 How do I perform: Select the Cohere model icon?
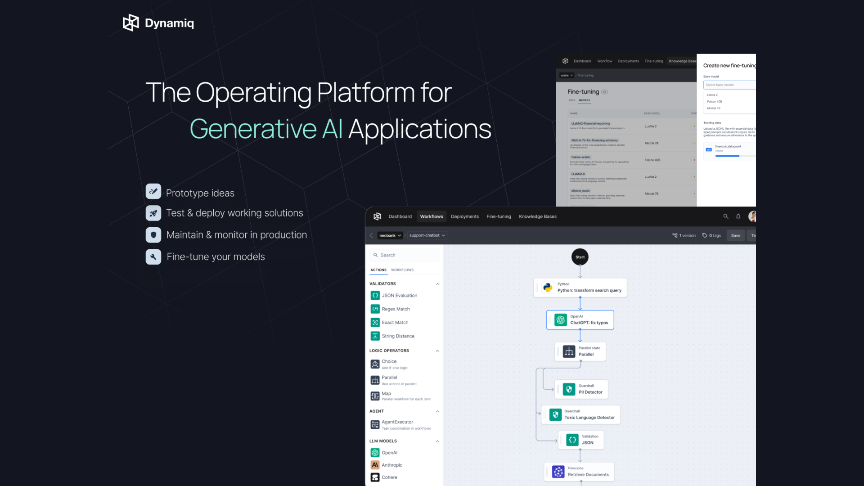pyautogui.click(x=375, y=477)
